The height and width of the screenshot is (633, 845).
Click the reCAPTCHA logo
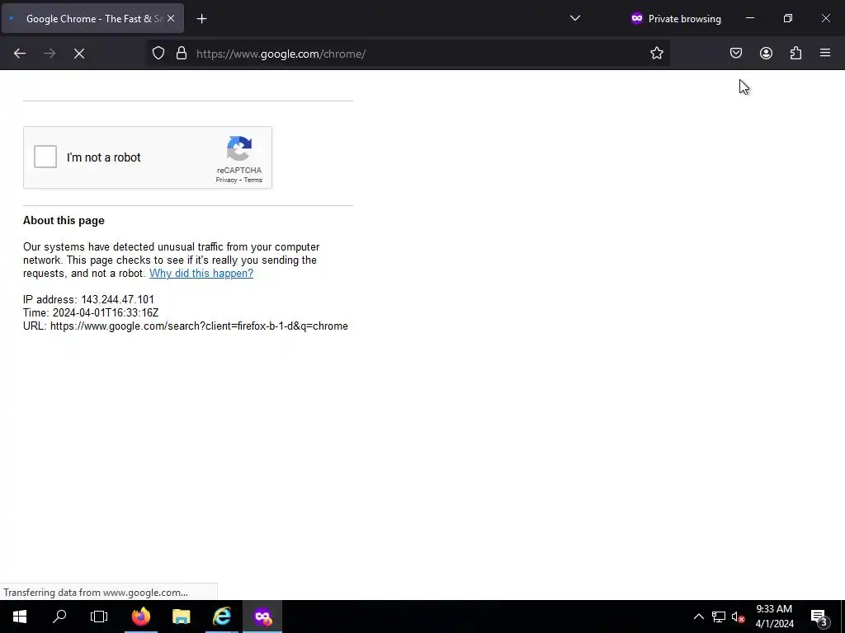pyautogui.click(x=239, y=148)
